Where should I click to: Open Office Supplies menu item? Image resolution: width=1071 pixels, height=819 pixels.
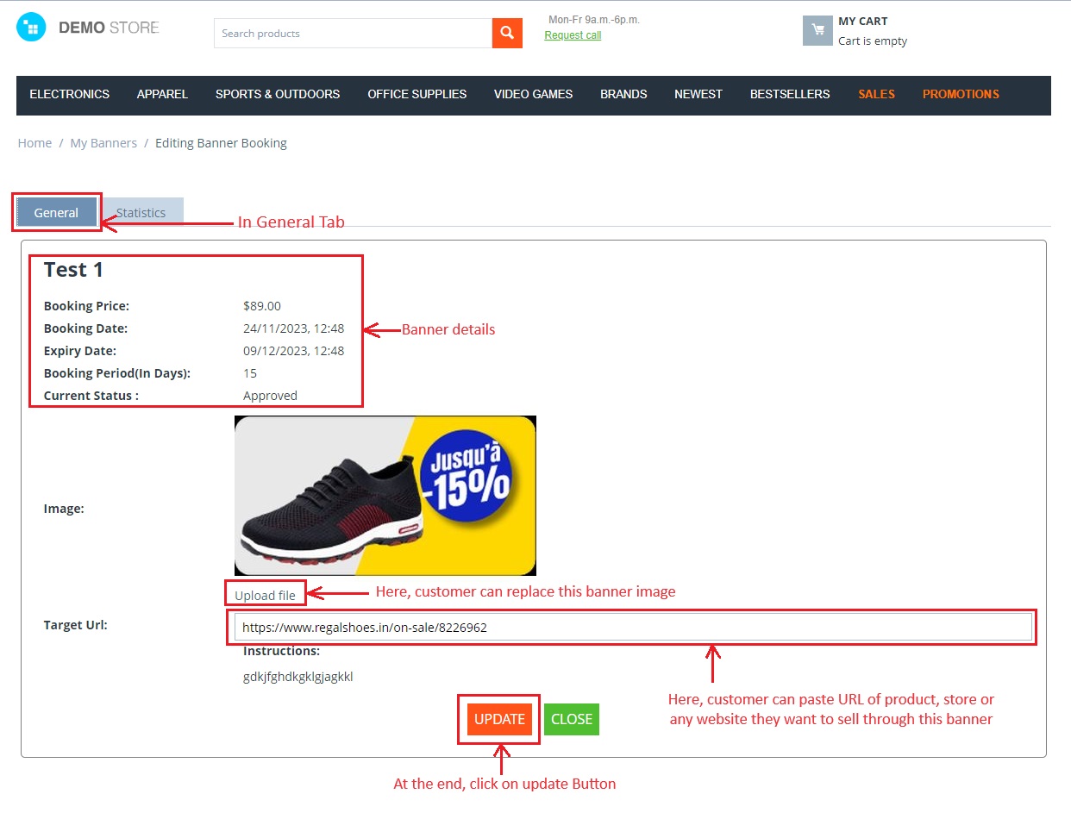coord(417,94)
